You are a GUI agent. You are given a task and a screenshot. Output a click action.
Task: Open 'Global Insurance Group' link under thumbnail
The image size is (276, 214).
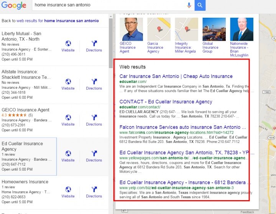point(210,48)
